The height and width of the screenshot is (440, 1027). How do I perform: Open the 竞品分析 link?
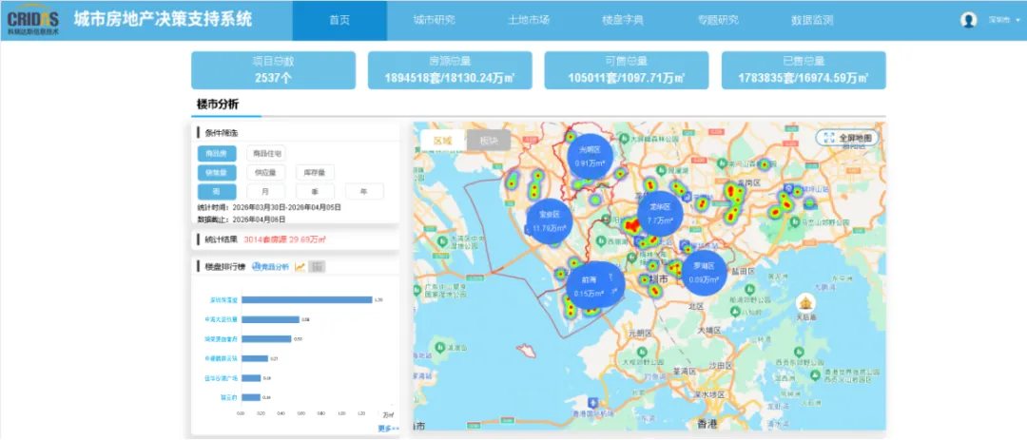[270, 266]
